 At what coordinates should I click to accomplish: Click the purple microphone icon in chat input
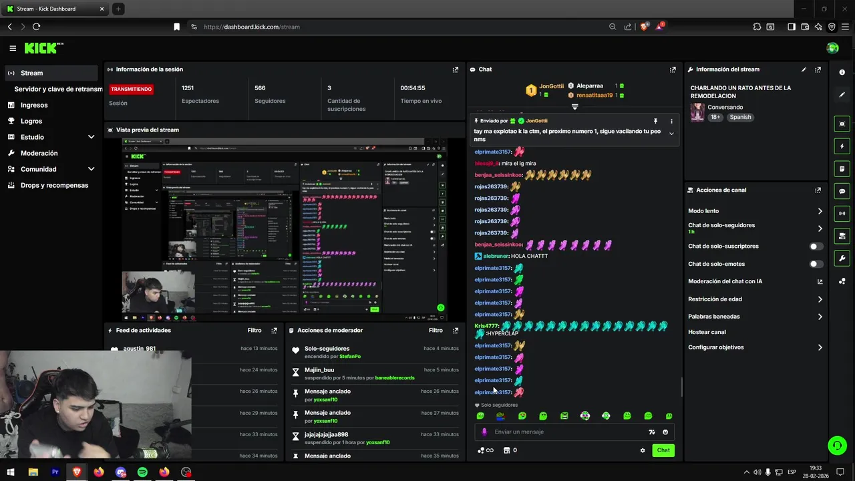484,432
